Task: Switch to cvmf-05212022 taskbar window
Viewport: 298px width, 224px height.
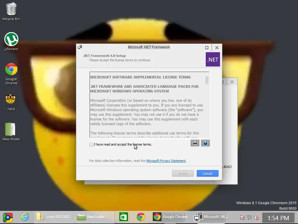Action: pyautogui.click(x=54, y=217)
